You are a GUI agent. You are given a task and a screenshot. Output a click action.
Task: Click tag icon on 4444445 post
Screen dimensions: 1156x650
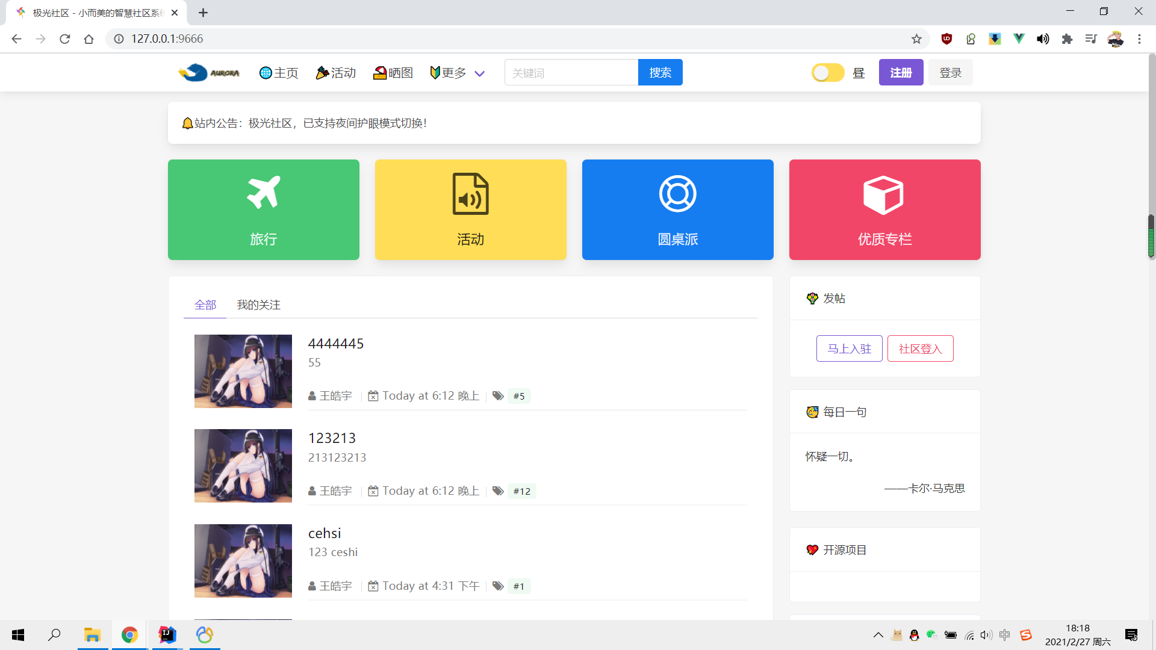(498, 396)
